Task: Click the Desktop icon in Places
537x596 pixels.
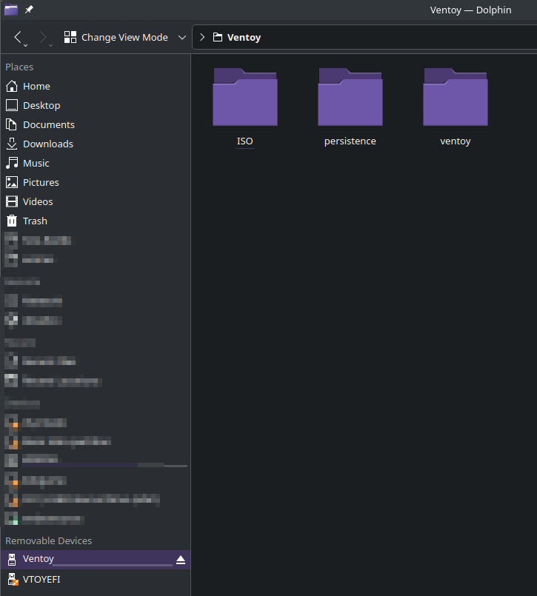Action: click(12, 105)
